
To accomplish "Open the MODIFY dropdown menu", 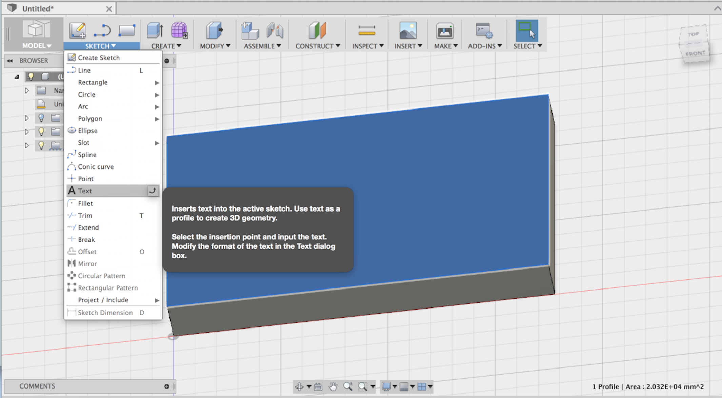I will click(x=215, y=46).
